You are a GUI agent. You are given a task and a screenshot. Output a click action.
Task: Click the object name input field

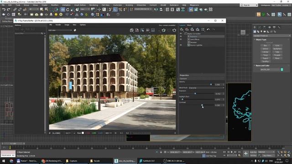pos(270,69)
